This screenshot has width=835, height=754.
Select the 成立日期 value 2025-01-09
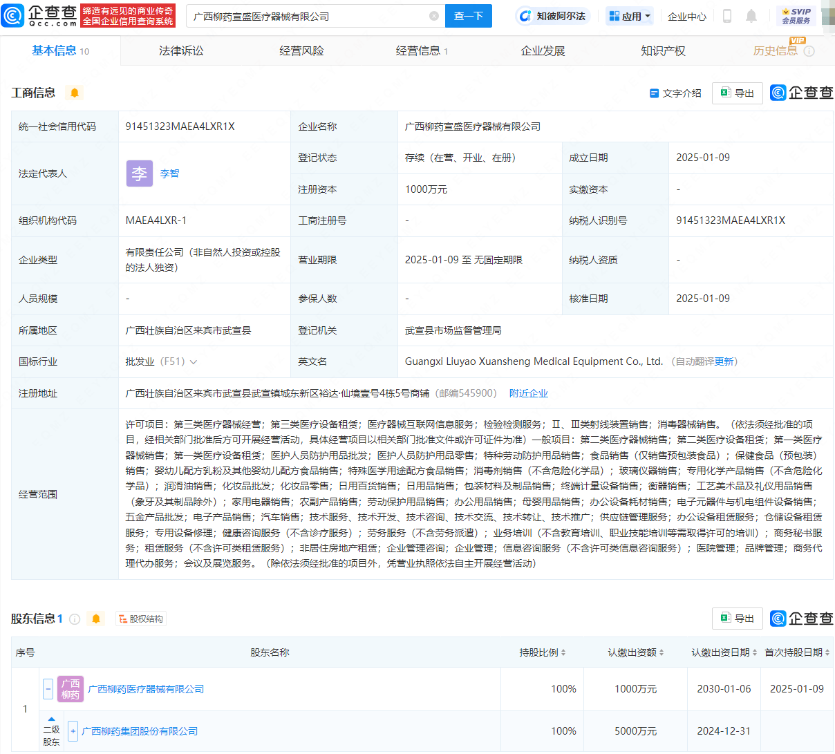pos(703,158)
